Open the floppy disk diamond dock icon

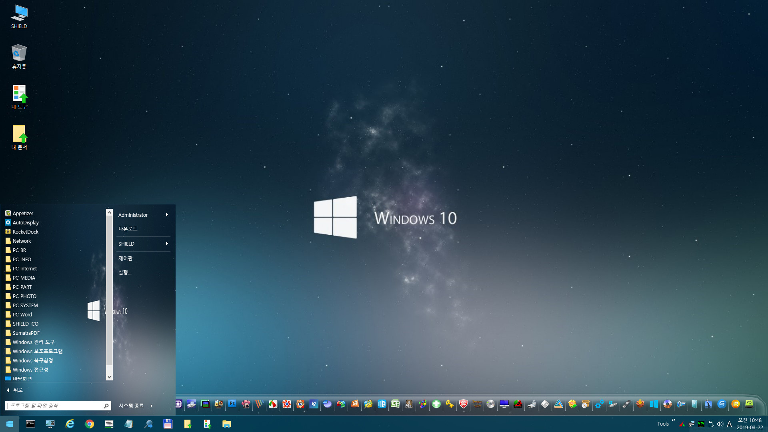(x=545, y=404)
